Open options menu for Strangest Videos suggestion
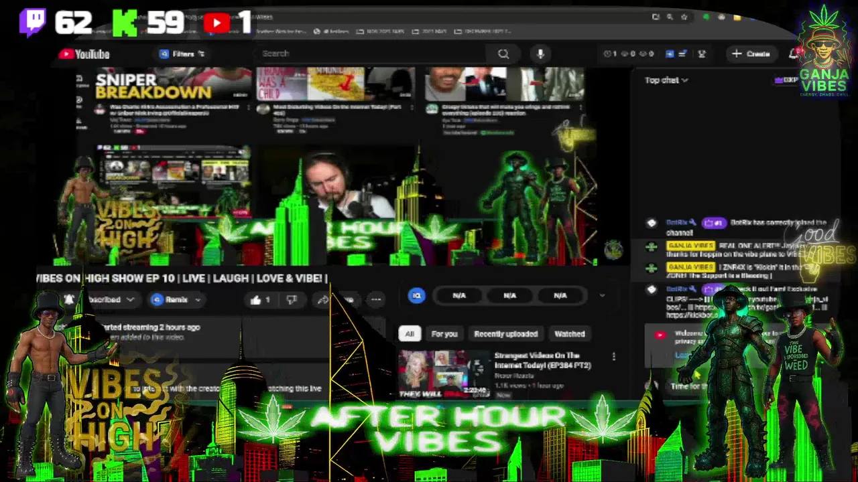Screen dimensions: 858x482 (x=613, y=357)
